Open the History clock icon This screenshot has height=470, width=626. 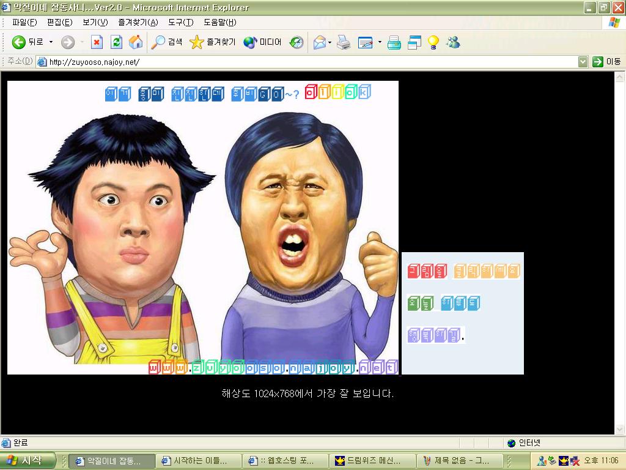coord(296,42)
